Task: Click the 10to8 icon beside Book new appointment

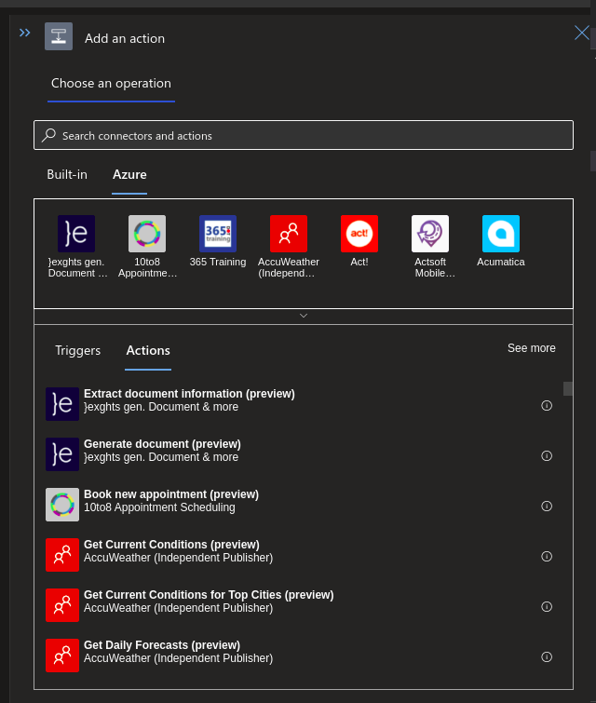Action: pyautogui.click(x=62, y=505)
